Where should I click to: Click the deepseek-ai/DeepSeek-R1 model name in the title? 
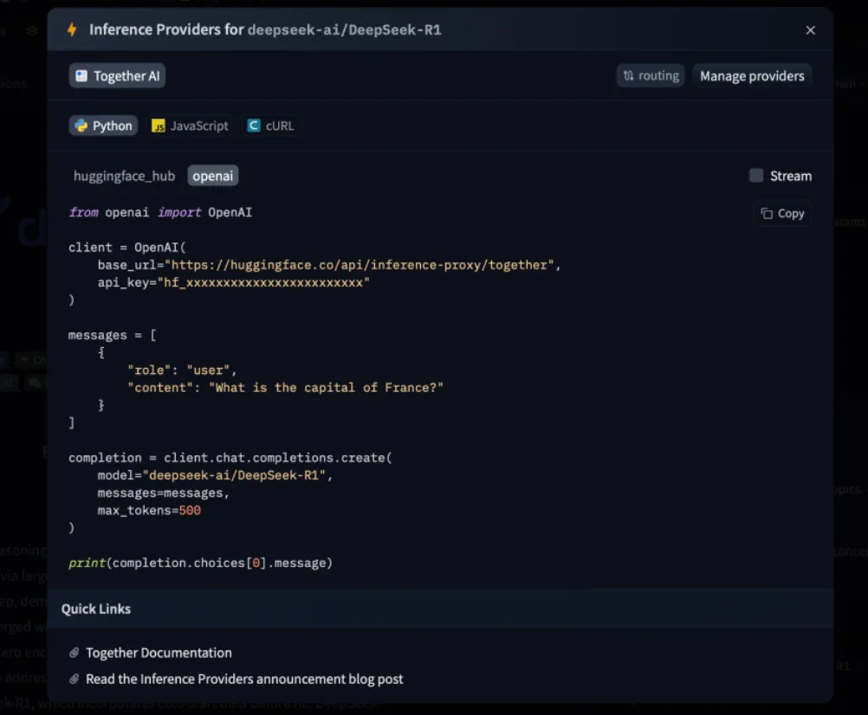pyautogui.click(x=344, y=29)
